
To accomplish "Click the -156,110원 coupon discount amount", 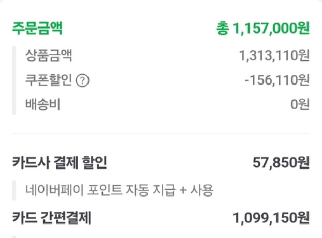I will point(277,80).
